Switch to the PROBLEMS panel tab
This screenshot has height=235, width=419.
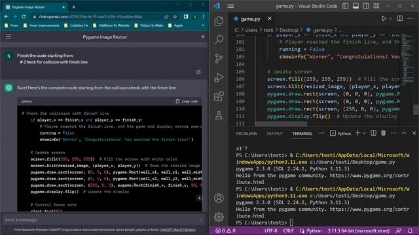246,134
